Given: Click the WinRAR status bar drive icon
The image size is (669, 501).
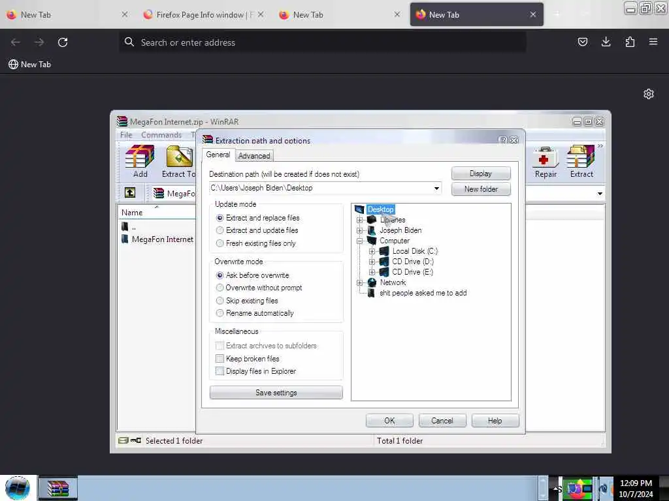Looking at the screenshot, I should pos(123,440).
